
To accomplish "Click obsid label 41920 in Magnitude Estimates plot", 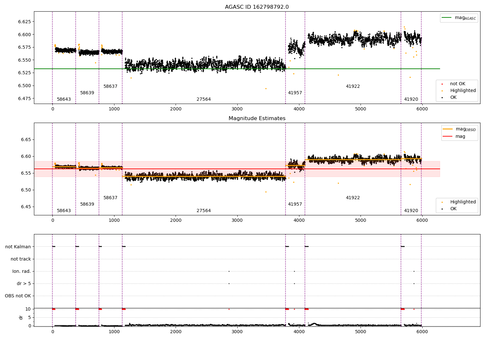I will pos(411,211).
